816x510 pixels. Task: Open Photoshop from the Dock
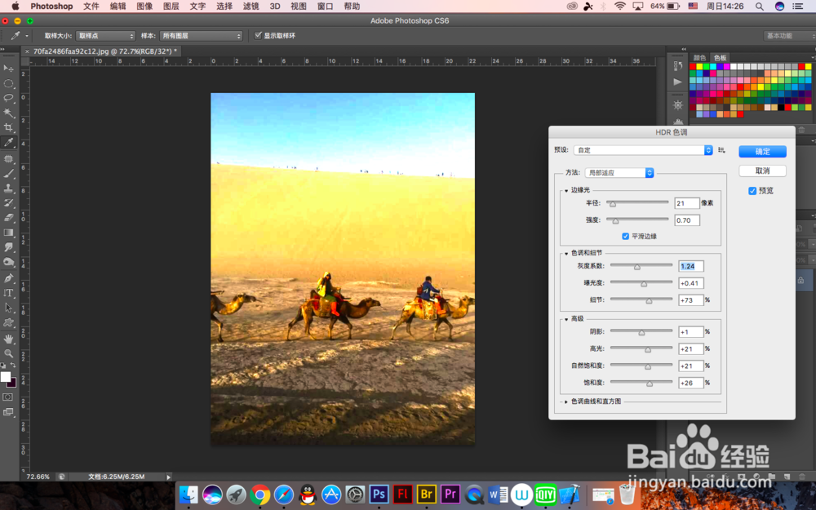(379, 494)
